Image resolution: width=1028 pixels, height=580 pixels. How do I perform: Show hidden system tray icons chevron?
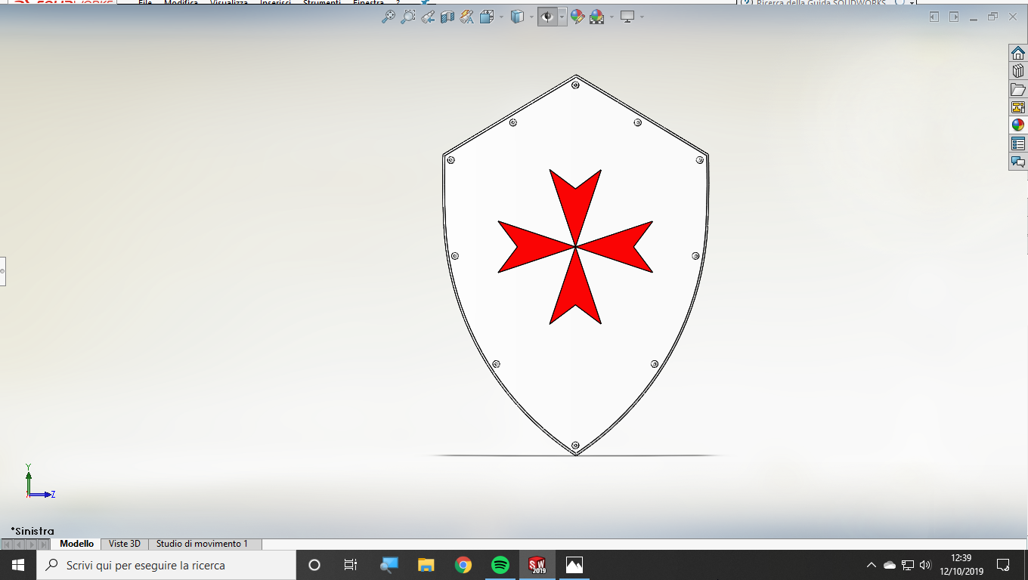[x=871, y=565]
